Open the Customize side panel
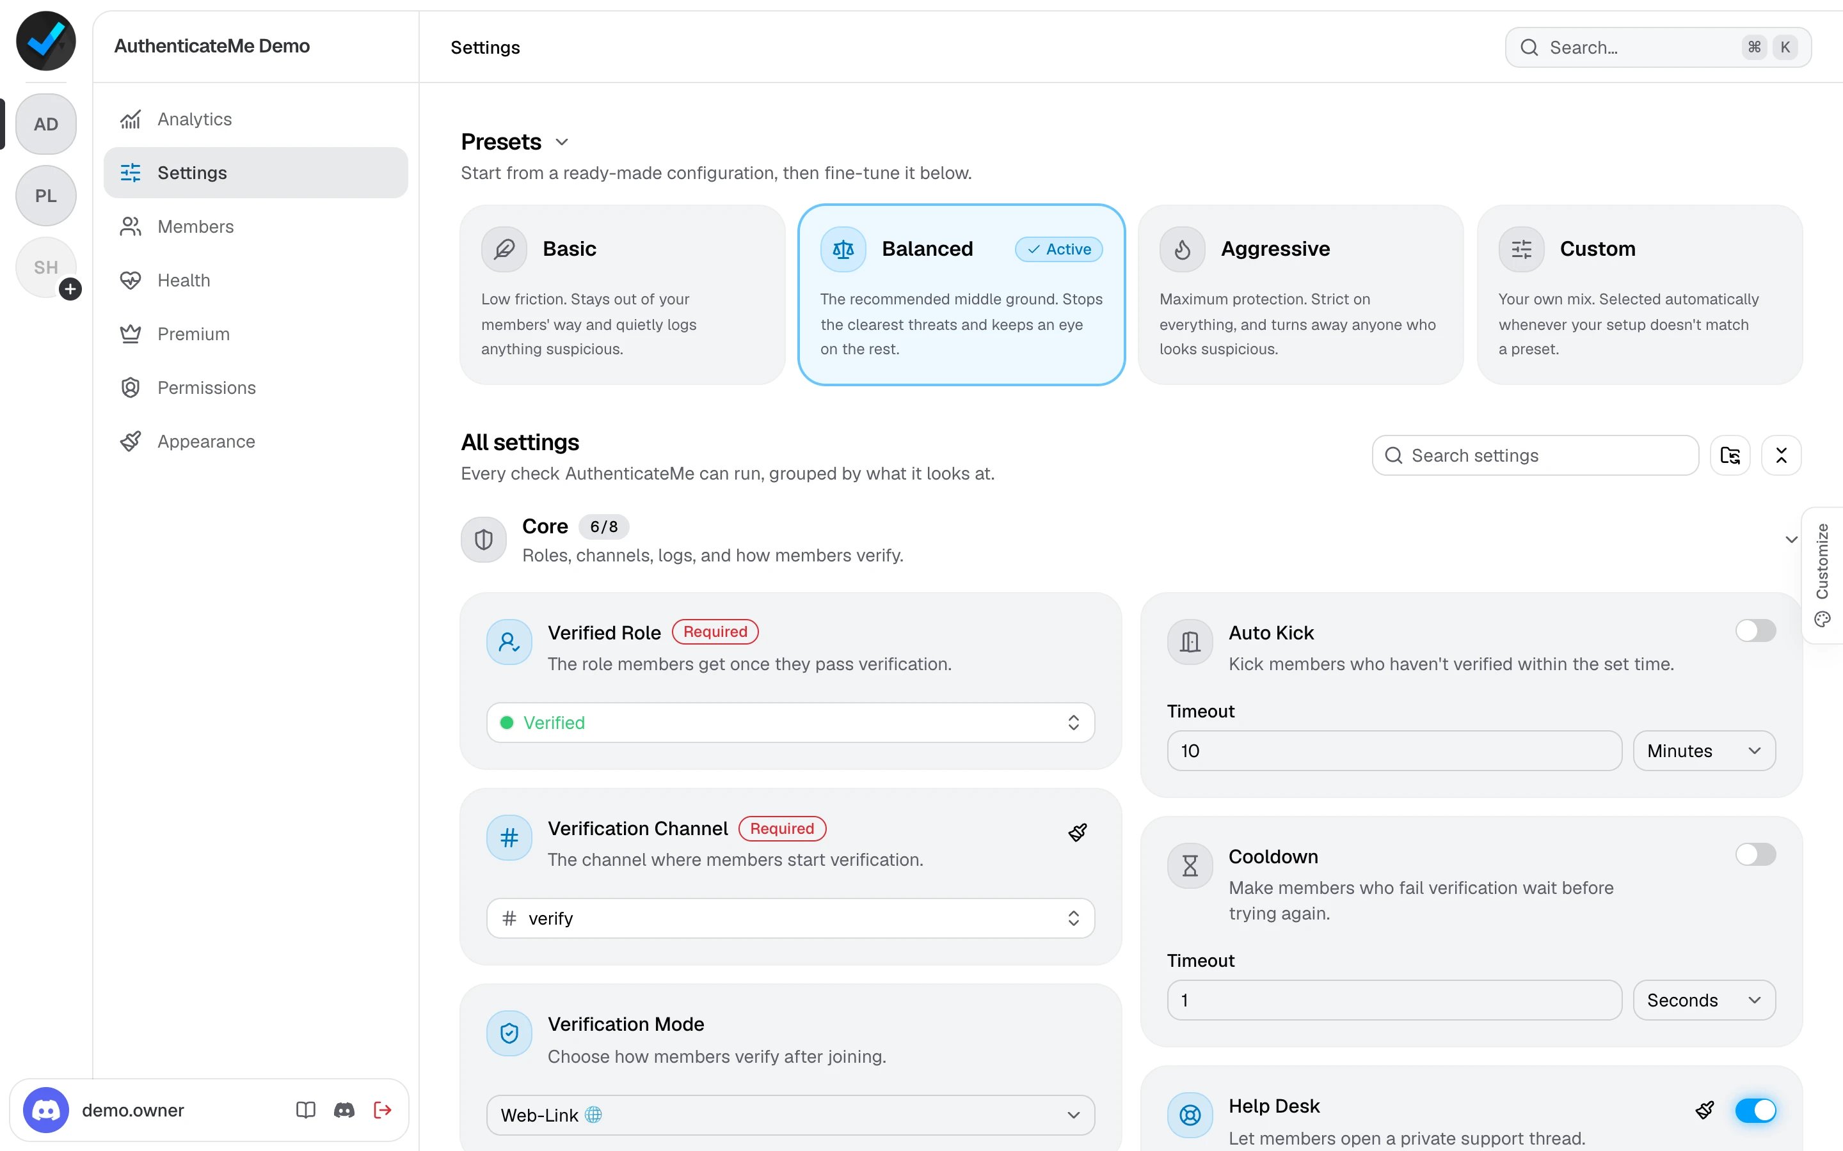This screenshot has height=1151, width=1843. click(x=1823, y=575)
